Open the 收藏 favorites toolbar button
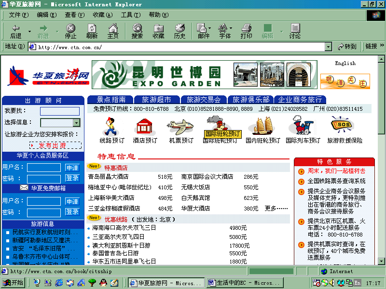Image resolution: width=386 pixels, height=289 pixels. pos(158,31)
